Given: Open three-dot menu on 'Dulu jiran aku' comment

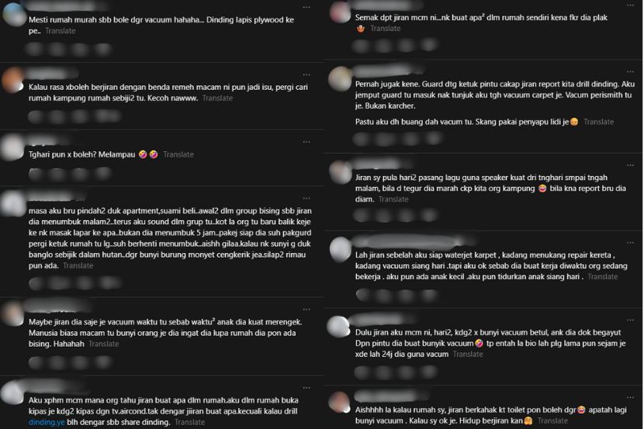Looking at the screenshot, I should [630, 320].
